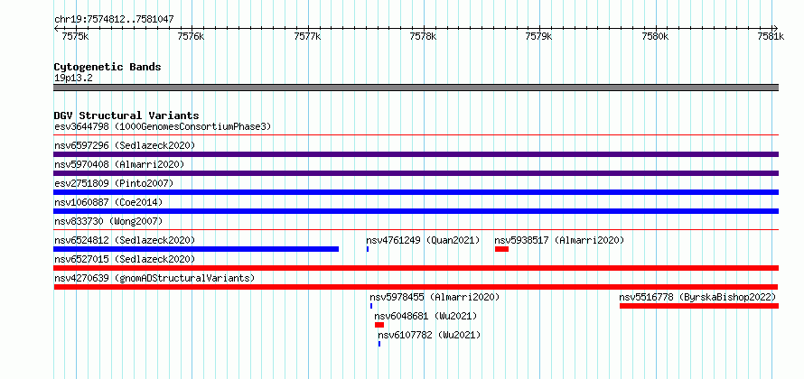
Task: Click the nsv5516778 (ByrskaBishop2022) label
Action: click(697, 297)
